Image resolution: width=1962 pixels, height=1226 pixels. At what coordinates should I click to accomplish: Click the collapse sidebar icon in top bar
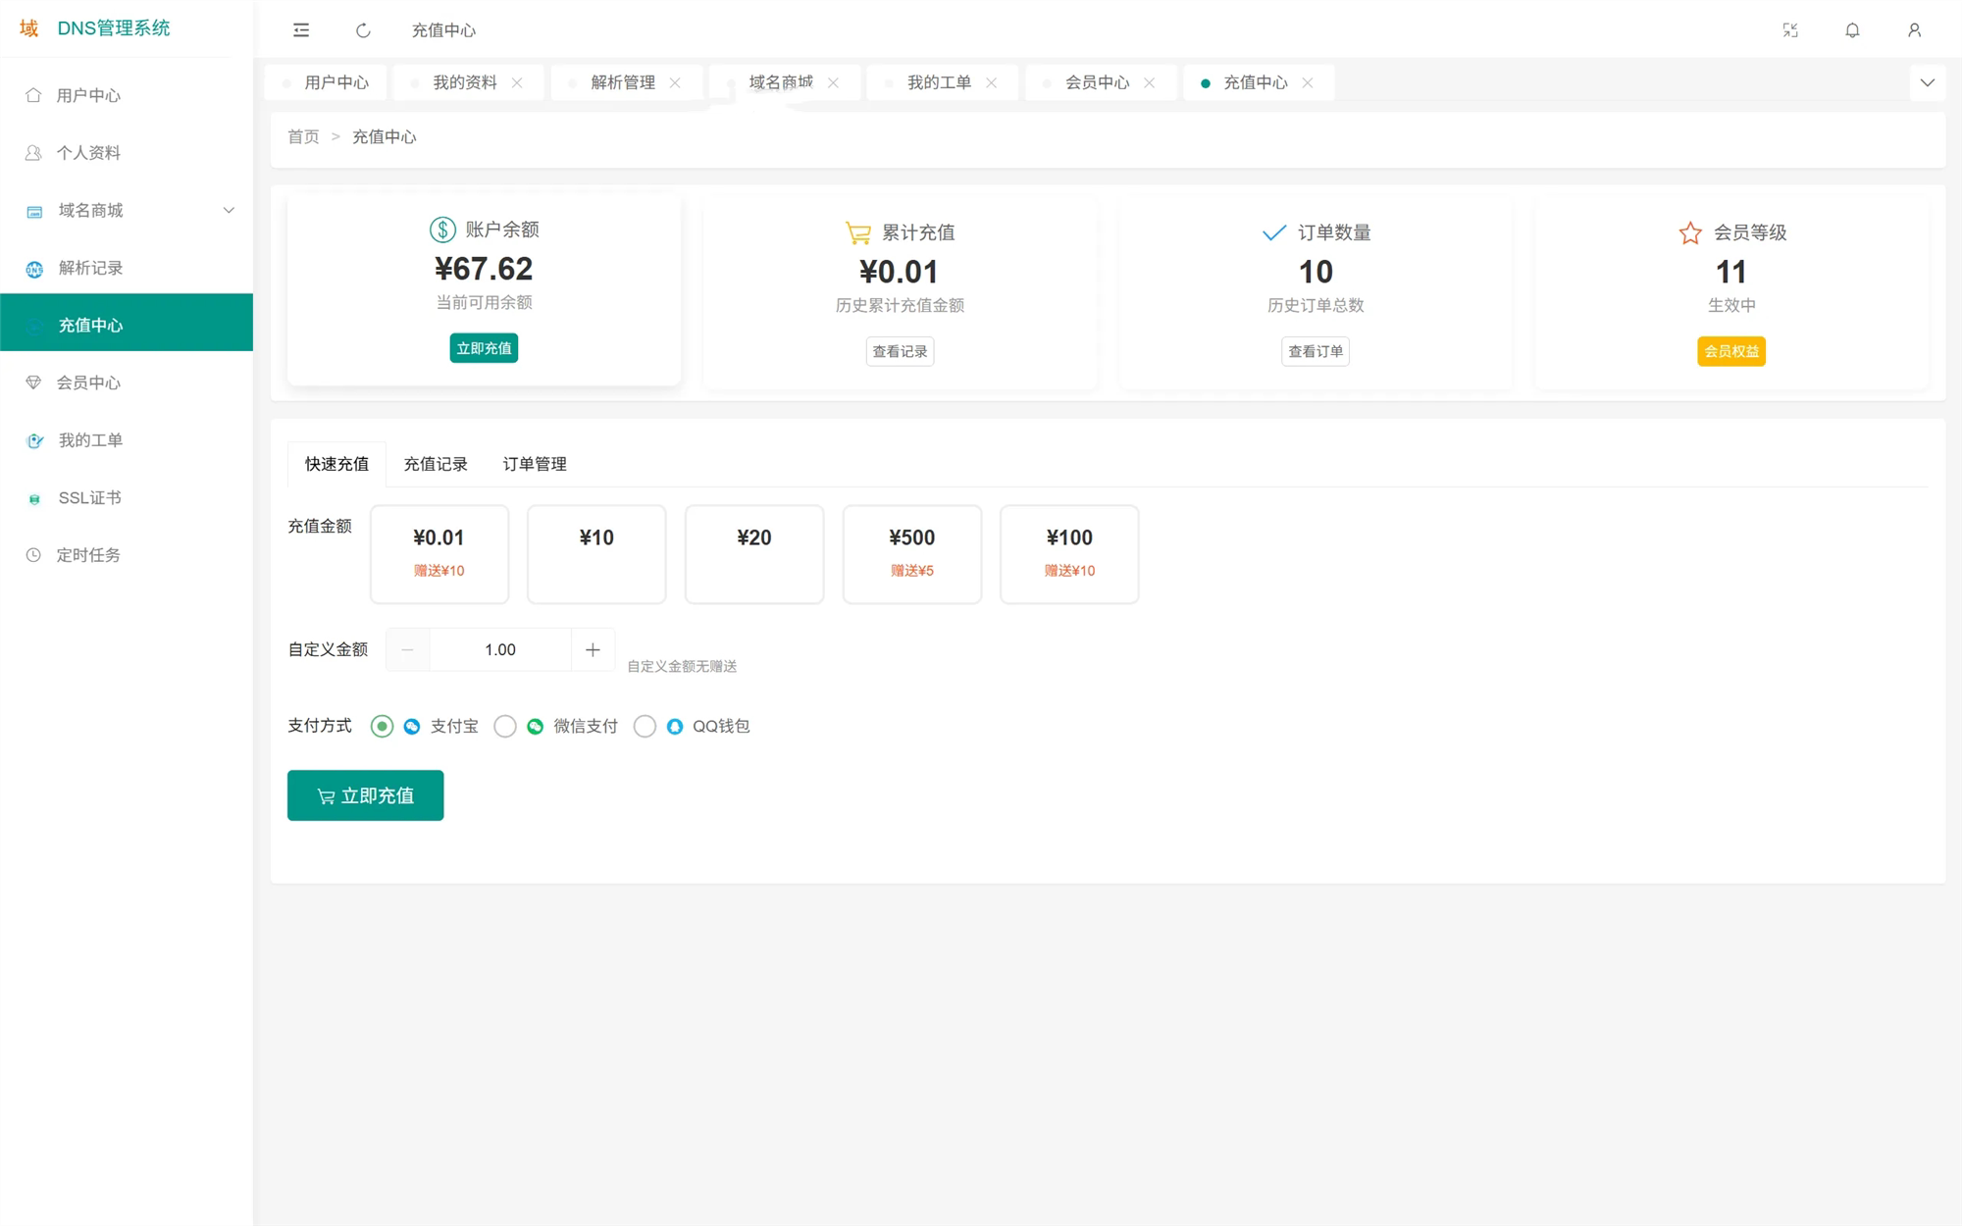(301, 30)
